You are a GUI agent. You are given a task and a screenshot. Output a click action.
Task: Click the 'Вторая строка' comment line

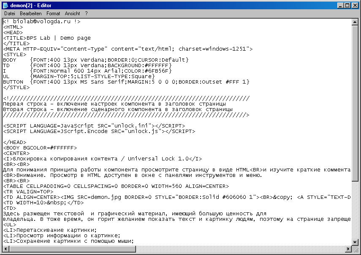click(x=118, y=109)
